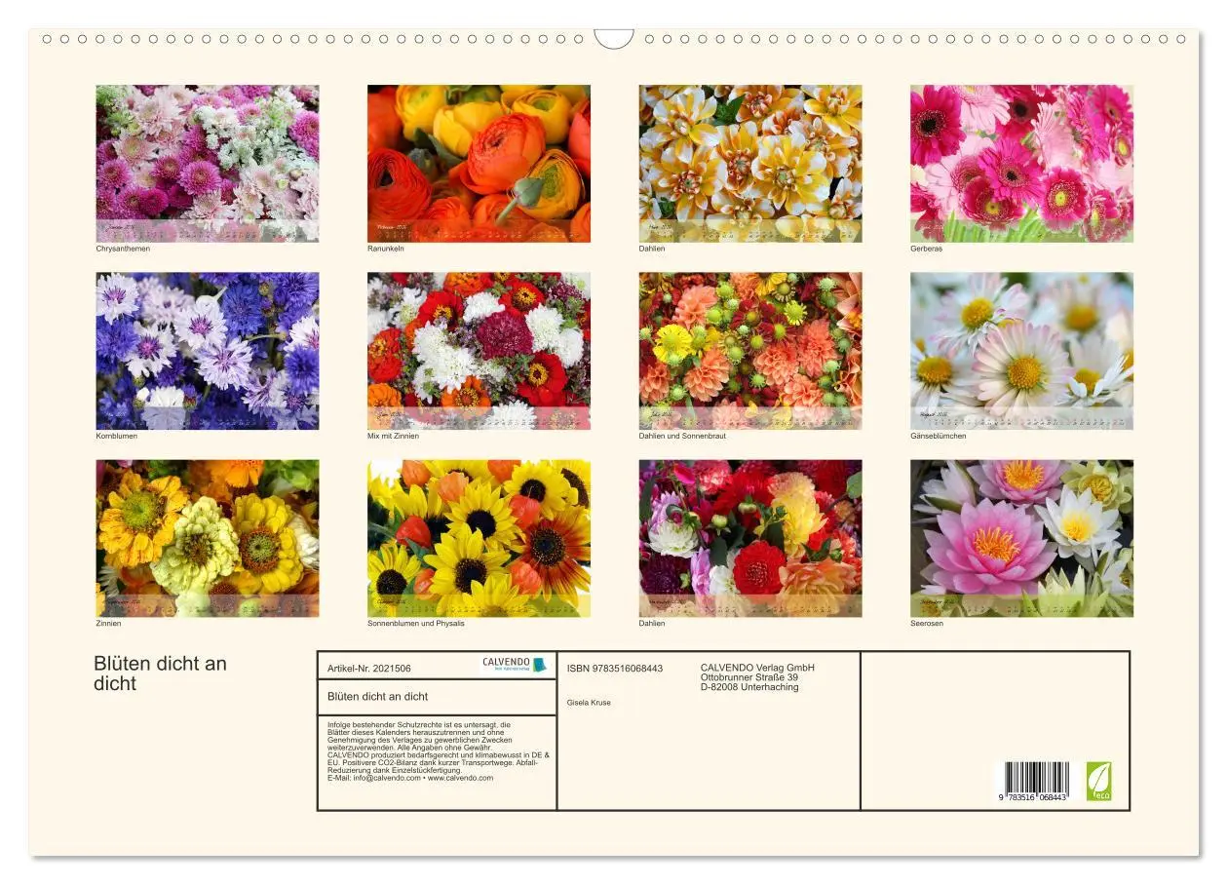Open the Seerosen water lily image
The height and width of the screenshot is (885, 1228).
1021,538
